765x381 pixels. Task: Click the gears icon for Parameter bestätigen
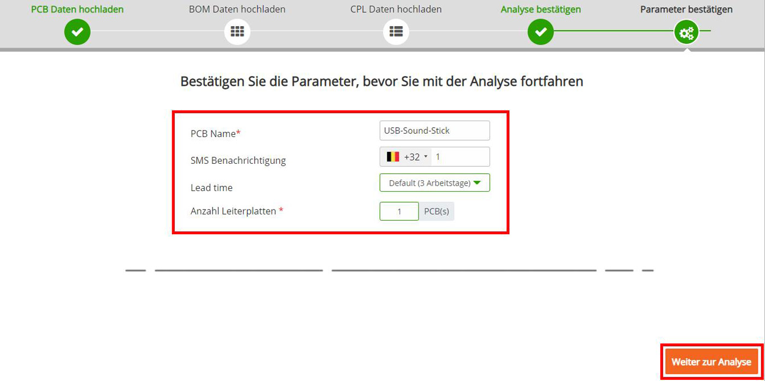[x=686, y=33]
